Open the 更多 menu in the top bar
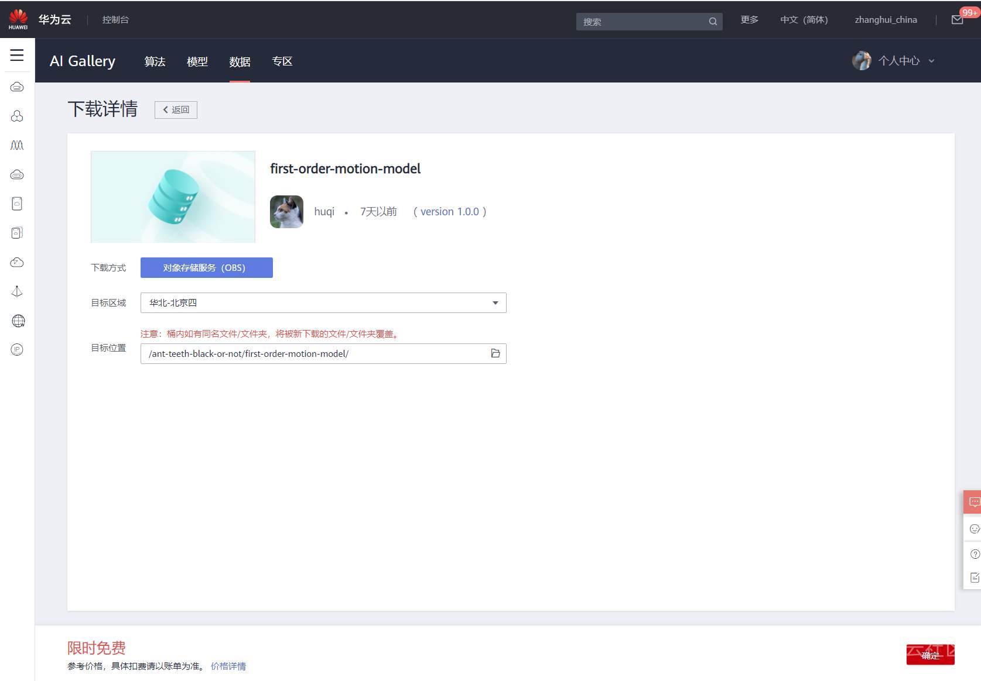The image size is (981, 681). [750, 20]
